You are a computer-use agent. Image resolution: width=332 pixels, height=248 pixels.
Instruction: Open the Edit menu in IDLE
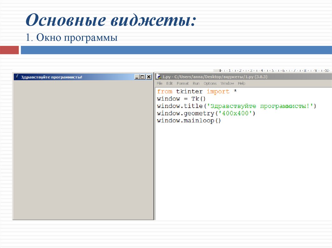pos(169,83)
